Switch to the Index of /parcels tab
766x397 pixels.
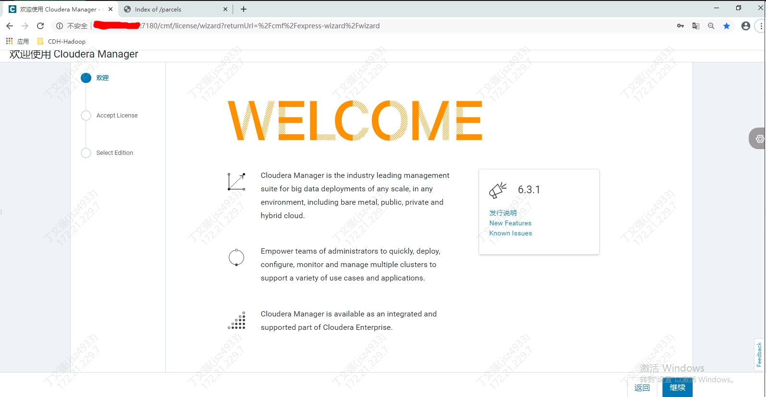[175, 9]
